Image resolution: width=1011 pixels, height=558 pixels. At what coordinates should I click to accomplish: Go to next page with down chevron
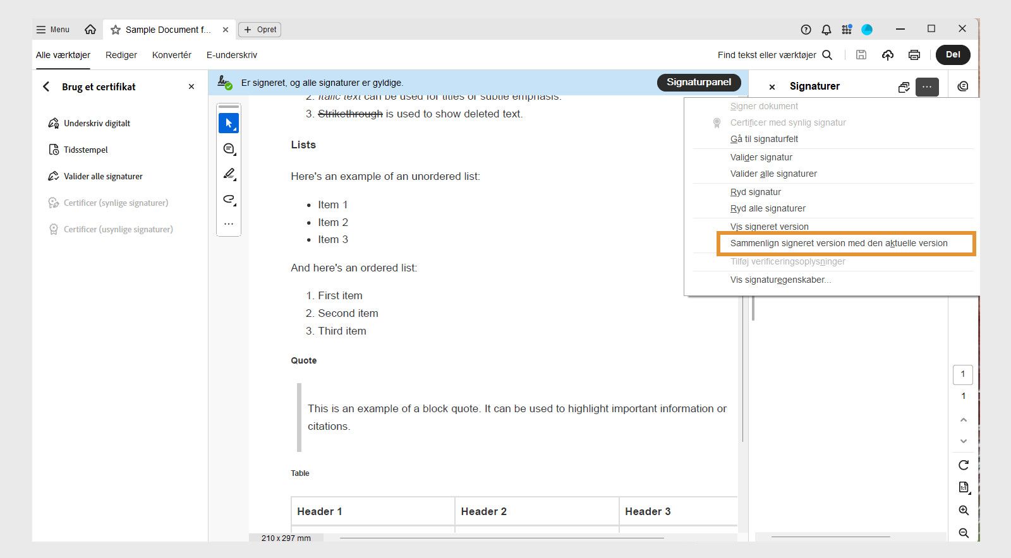pyautogui.click(x=963, y=441)
